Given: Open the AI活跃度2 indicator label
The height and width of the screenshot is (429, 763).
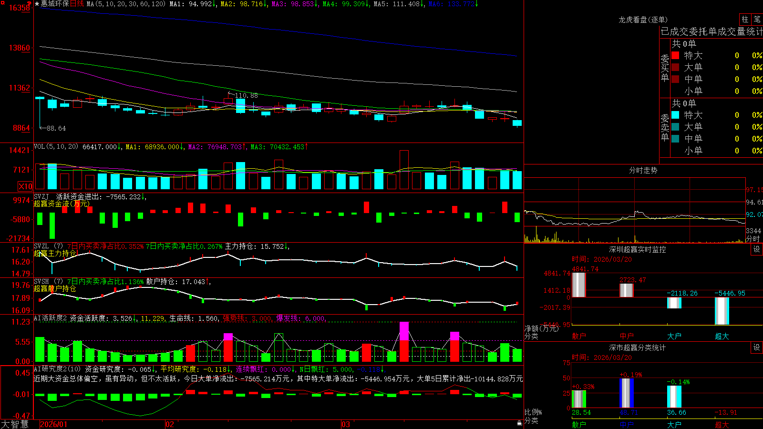Looking at the screenshot, I should click(51, 318).
